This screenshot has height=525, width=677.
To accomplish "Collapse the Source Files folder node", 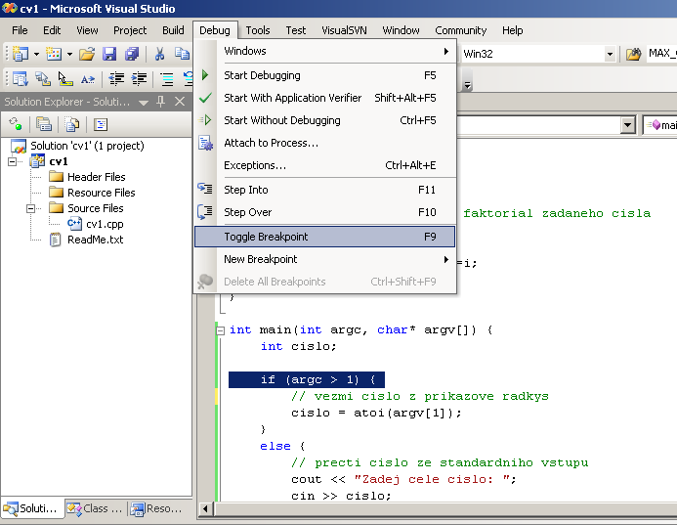I will pos(30,208).
